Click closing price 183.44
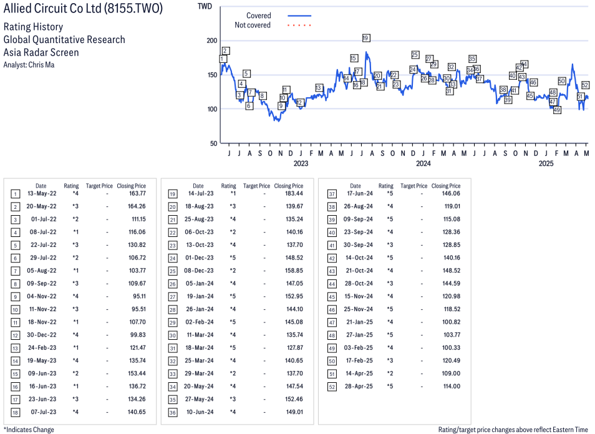 point(294,193)
